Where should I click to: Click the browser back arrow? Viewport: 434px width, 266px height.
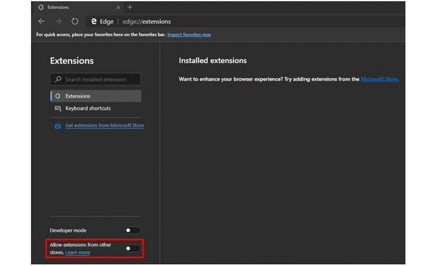tap(42, 21)
